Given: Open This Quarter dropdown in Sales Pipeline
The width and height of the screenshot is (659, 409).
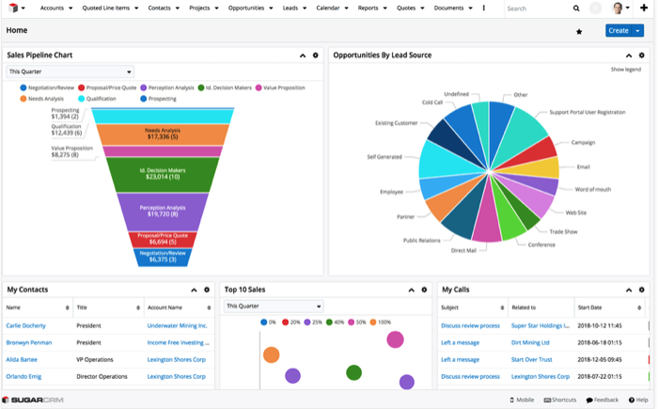Looking at the screenshot, I should [71, 71].
